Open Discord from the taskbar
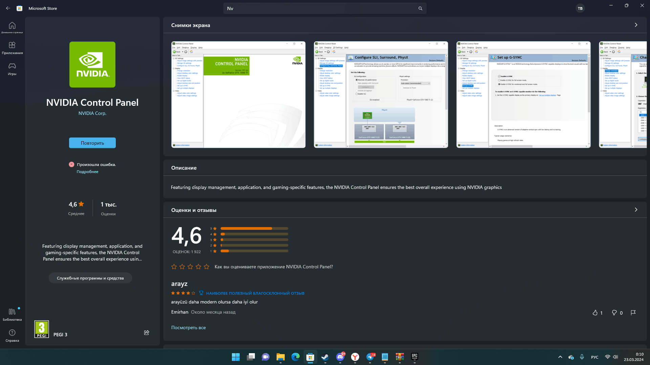 tap(340, 357)
